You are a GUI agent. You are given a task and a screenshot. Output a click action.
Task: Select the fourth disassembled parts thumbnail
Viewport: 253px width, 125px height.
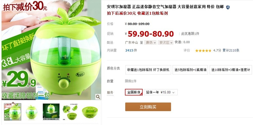coord(71,112)
